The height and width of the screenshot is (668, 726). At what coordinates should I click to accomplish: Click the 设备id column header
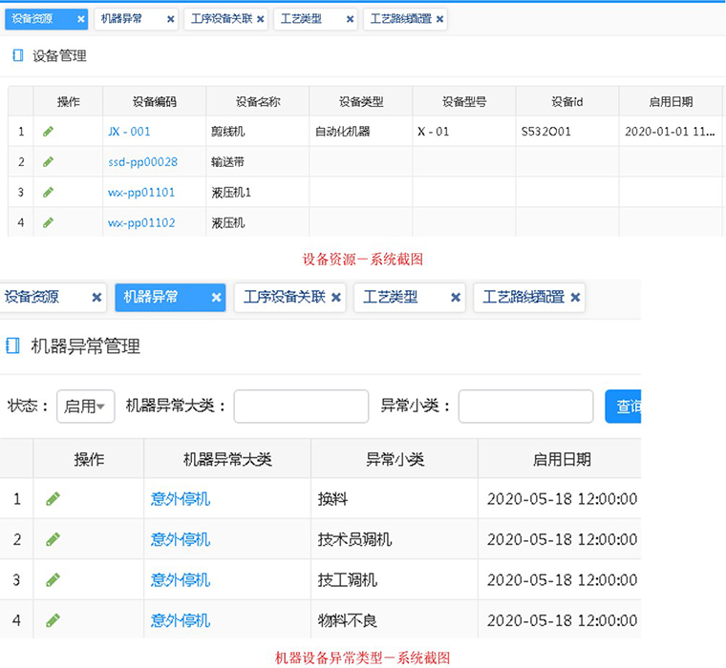[567, 101]
